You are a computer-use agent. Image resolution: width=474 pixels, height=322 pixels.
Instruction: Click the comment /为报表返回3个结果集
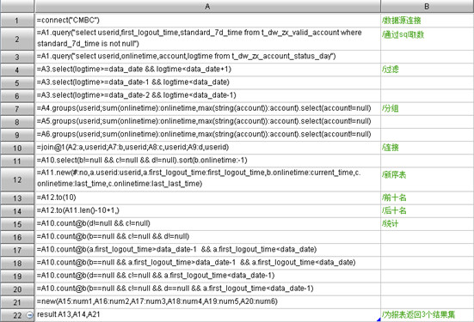418,315
